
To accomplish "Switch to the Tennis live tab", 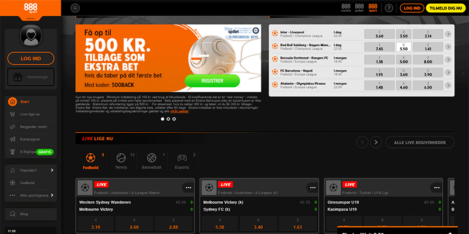I will 121,161.
